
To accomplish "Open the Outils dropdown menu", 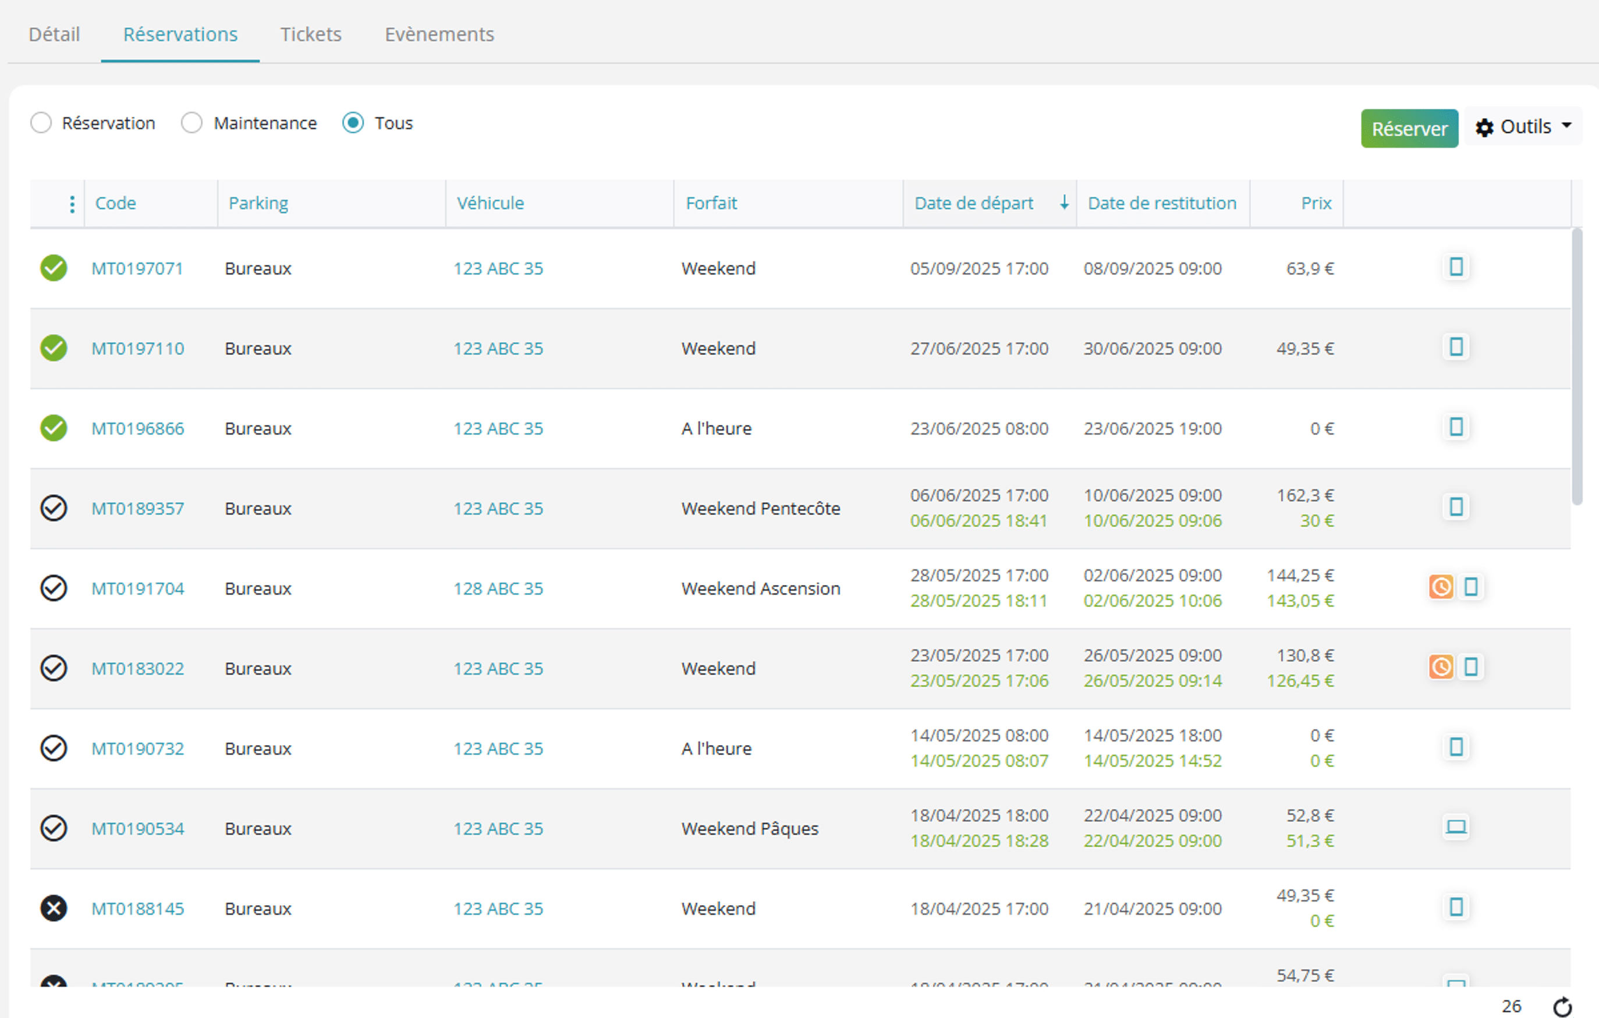I will (1523, 127).
